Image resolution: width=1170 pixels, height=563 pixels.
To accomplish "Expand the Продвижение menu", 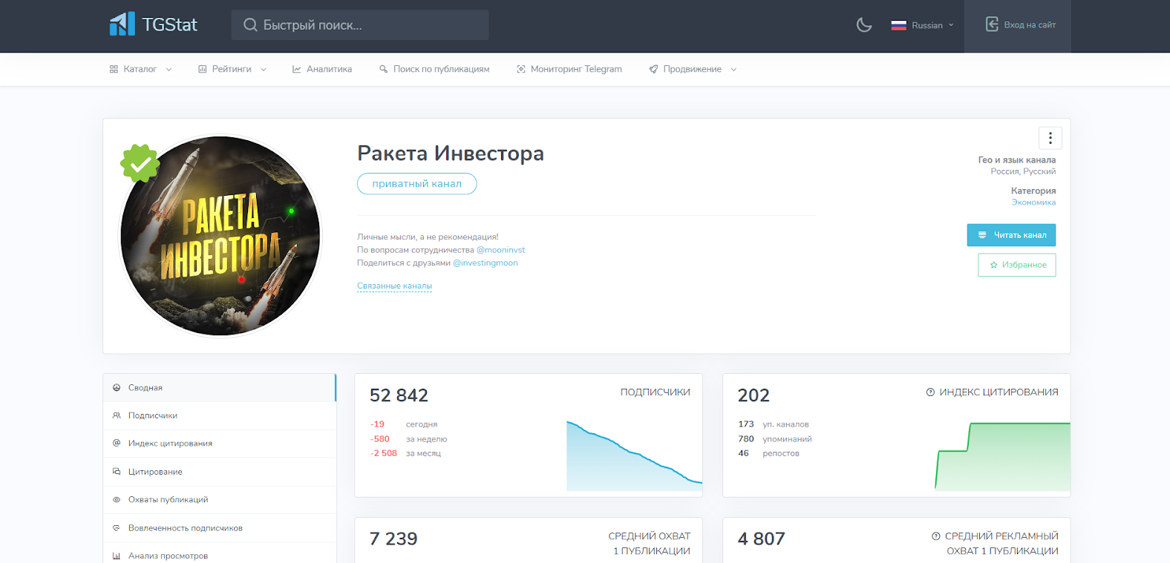I will pos(693,69).
